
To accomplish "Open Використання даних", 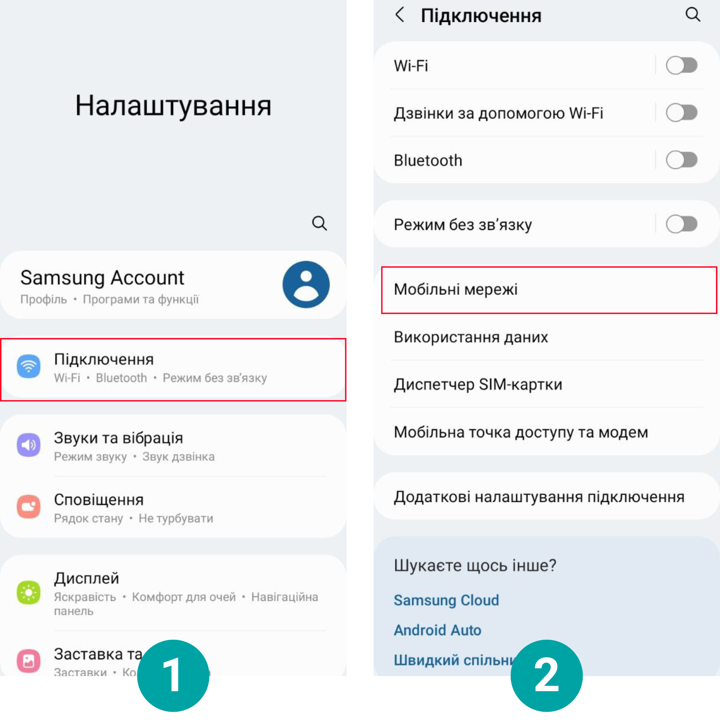I will [x=546, y=337].
